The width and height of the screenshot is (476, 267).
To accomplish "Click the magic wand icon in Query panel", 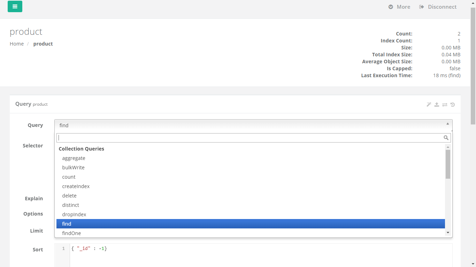I will 429,105.
